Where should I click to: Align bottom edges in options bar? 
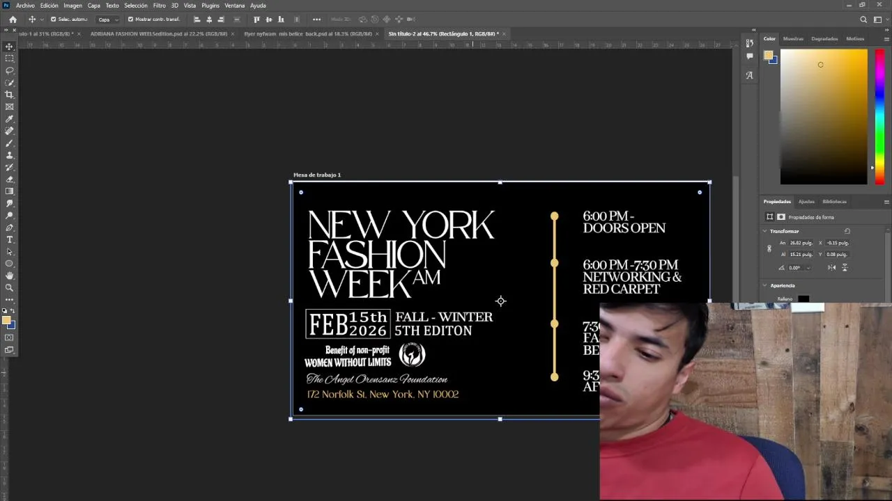click(281, 19)
